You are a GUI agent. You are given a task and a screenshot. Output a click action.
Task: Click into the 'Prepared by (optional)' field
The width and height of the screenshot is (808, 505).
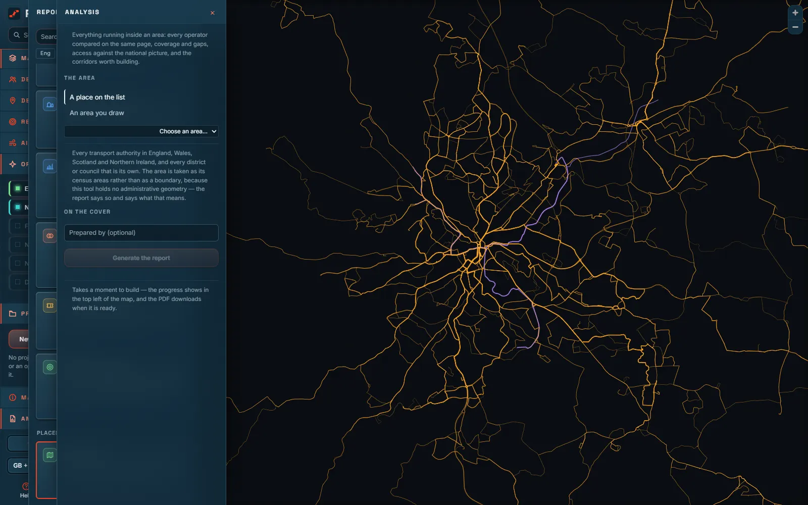[x=141, y=233]
